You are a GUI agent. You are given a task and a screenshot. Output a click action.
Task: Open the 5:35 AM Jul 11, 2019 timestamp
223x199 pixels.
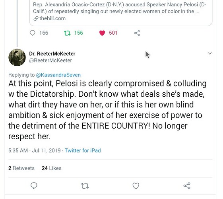[35, 150]
